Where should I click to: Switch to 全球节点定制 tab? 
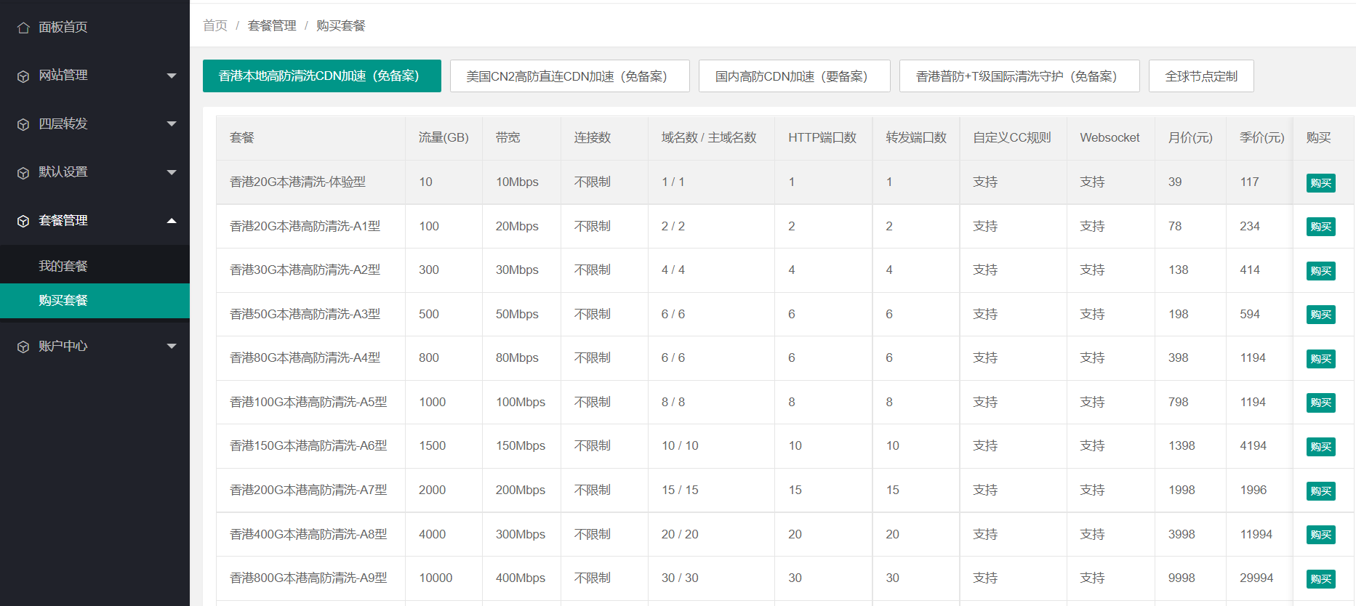pyautogui.click(x=1201, y=76)
